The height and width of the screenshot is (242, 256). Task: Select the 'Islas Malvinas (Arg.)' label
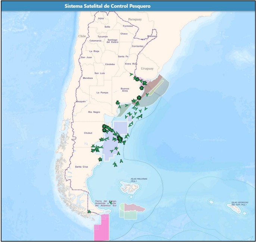[139, 180]
